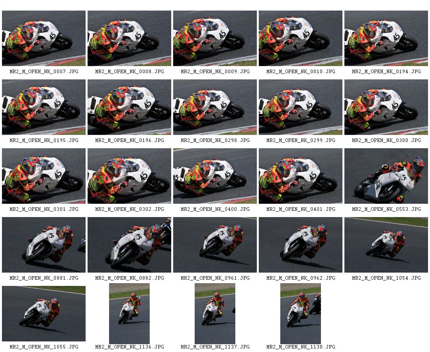430x352 pixels.
Task: Click the MR2_M_OPEN_NK_0401.JPG filename label
Action: click(x=301, y=209)
